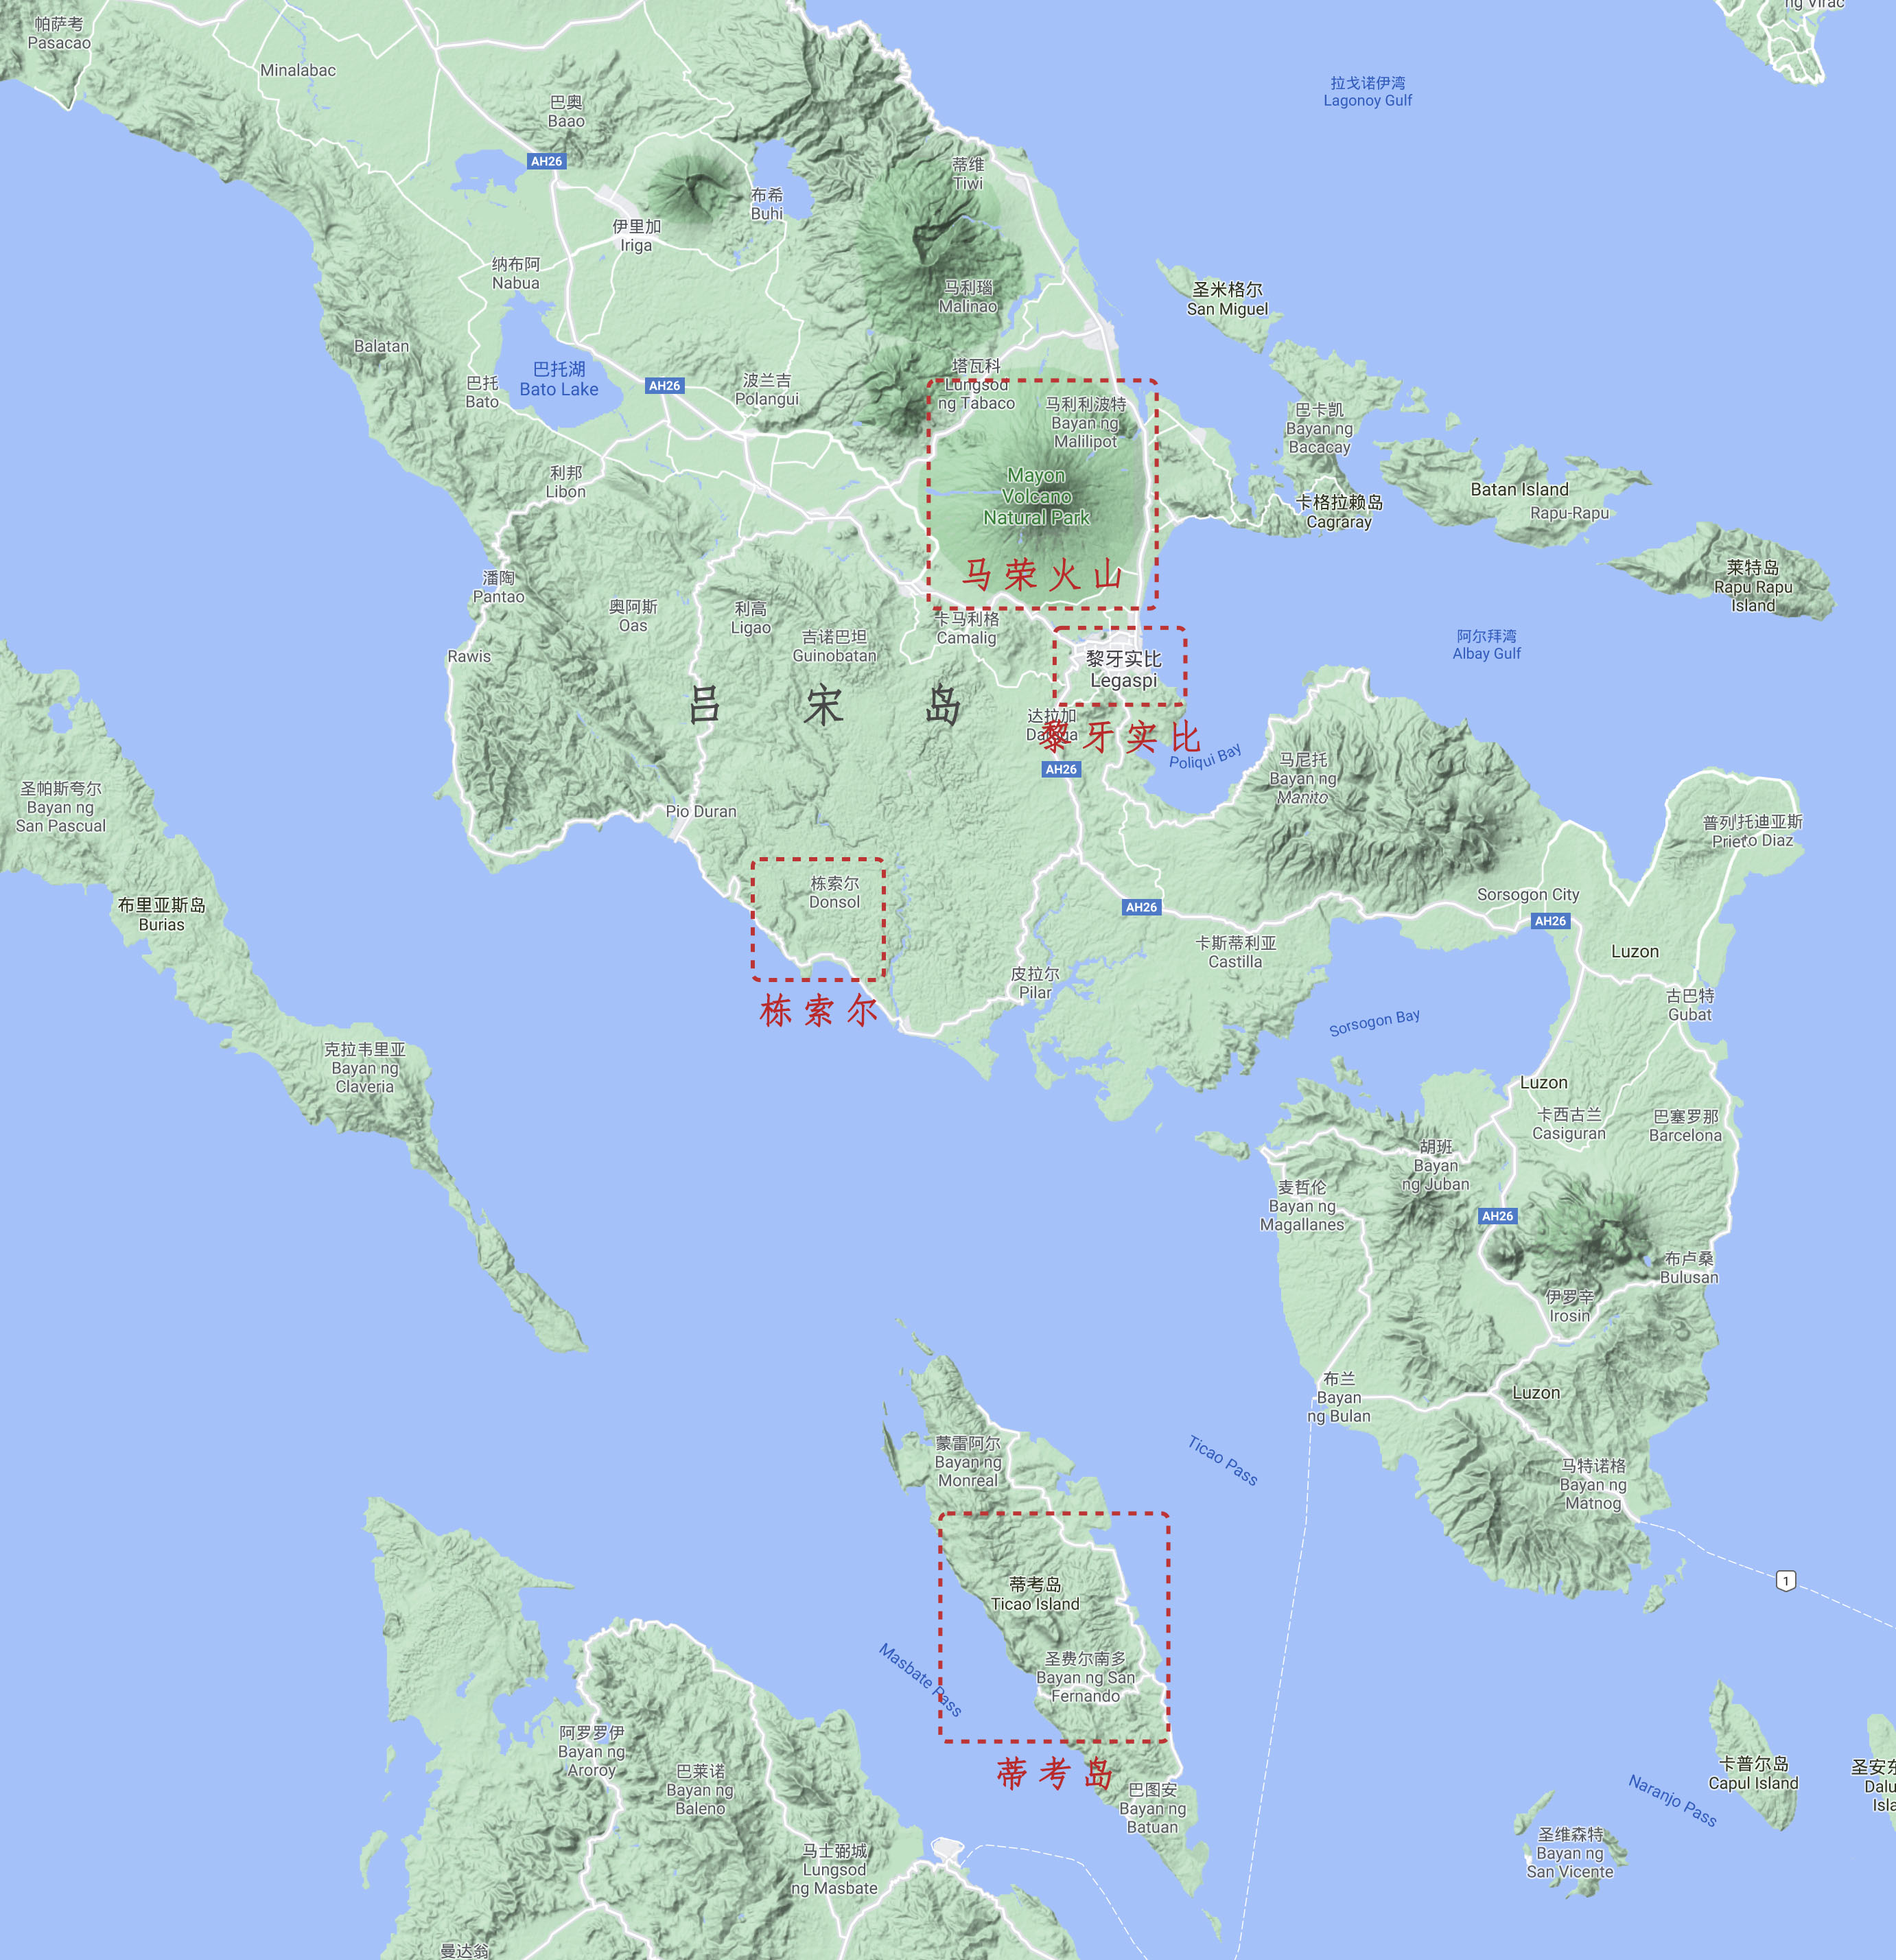Click the AH26 shield near Castilla

1141,907
